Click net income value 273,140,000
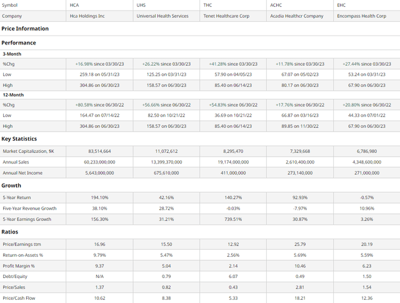Viewport: 400px width, 303px height. click(x=300, y=173)
